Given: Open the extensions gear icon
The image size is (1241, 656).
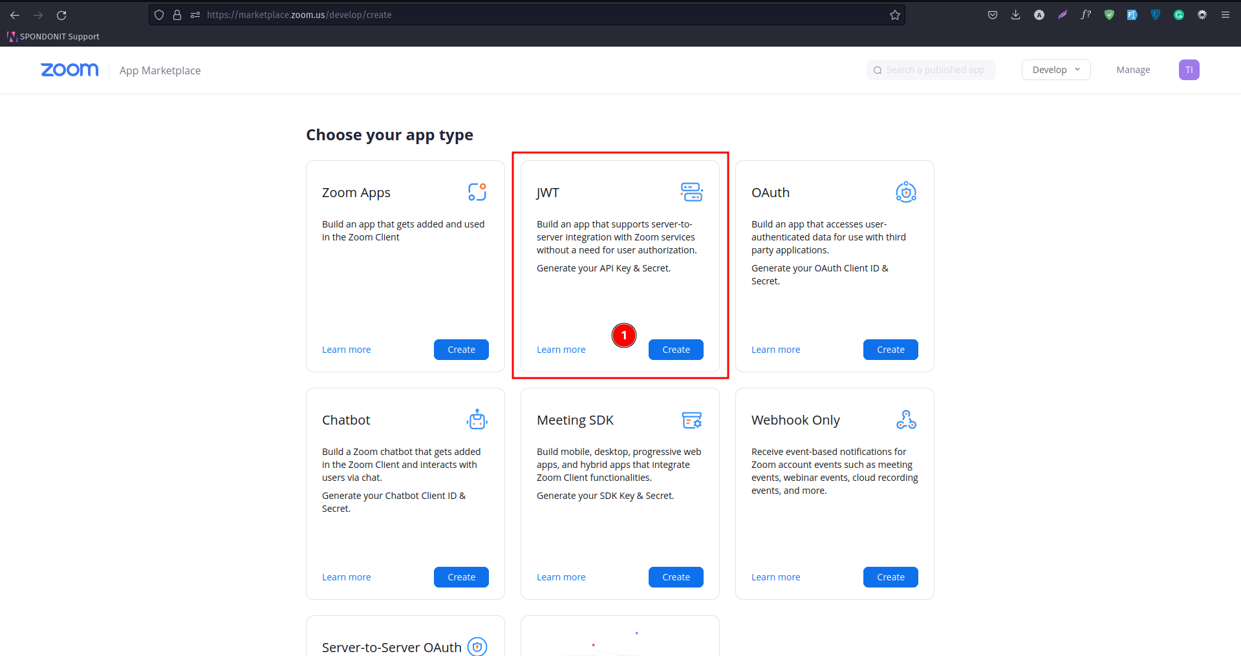Looking at the screenshot, I should (x=1202, y=15).
